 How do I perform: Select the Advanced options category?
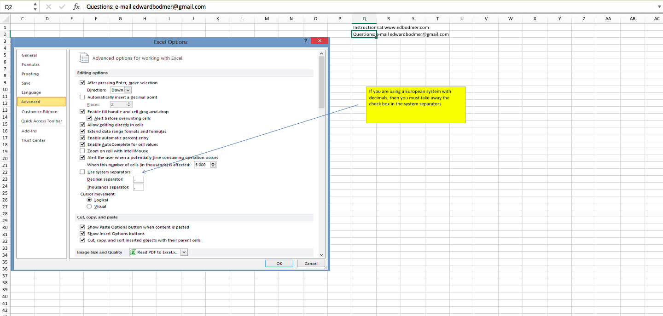click(41, 102)
